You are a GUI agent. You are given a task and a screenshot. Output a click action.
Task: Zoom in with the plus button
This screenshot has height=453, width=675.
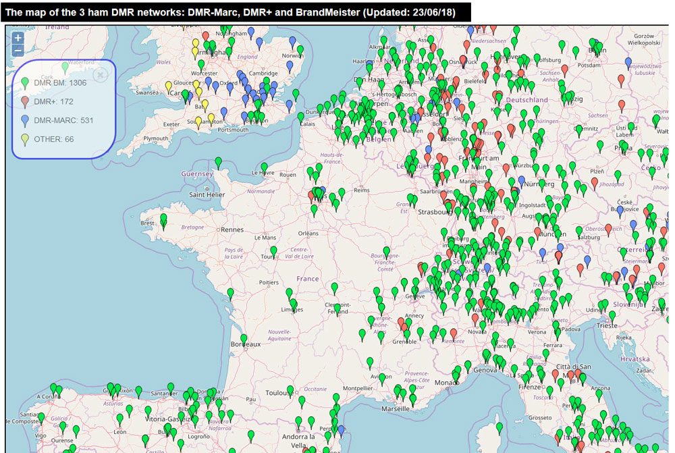(x=18, y=38)
